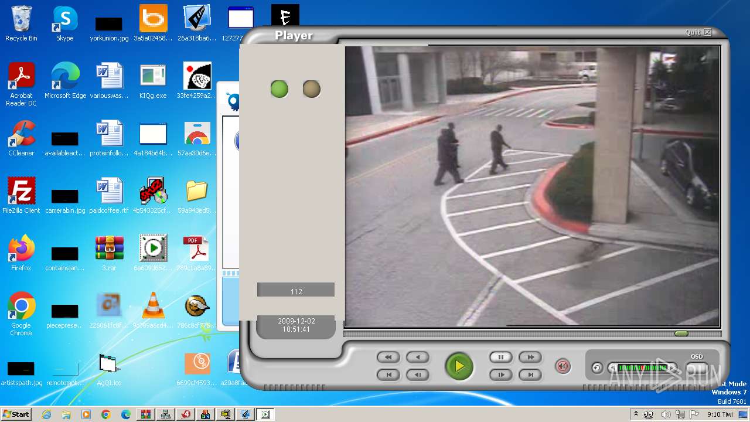The image size is (750, 422).
Task: Click the 112 channel field
Action: click(x=296, y=290)
